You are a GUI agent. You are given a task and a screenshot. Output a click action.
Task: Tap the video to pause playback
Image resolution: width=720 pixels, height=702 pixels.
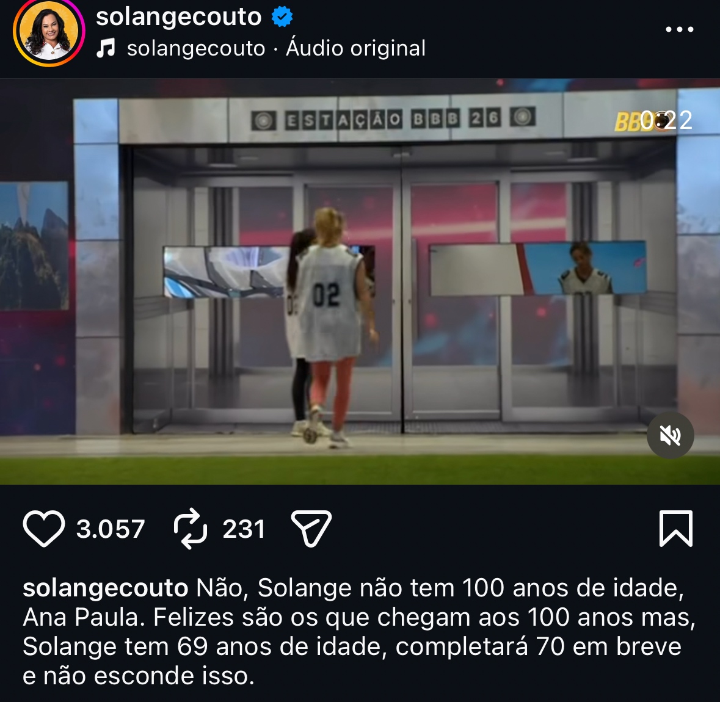(360, 281)
